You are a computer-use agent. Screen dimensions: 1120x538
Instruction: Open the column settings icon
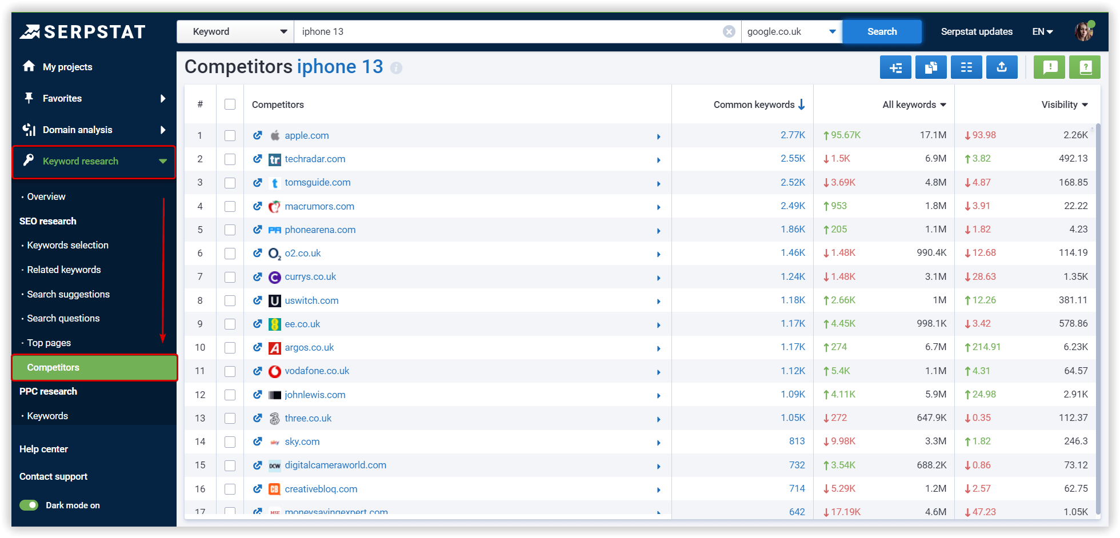(966, 67)
